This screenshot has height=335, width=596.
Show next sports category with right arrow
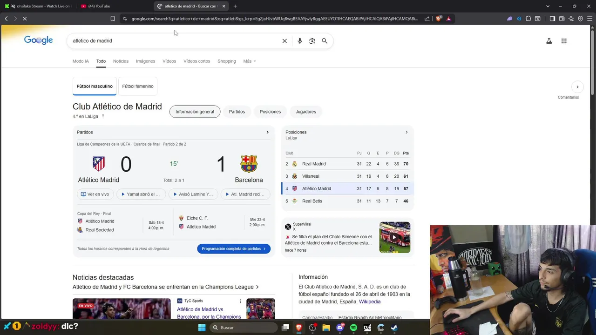coord(577,87)
